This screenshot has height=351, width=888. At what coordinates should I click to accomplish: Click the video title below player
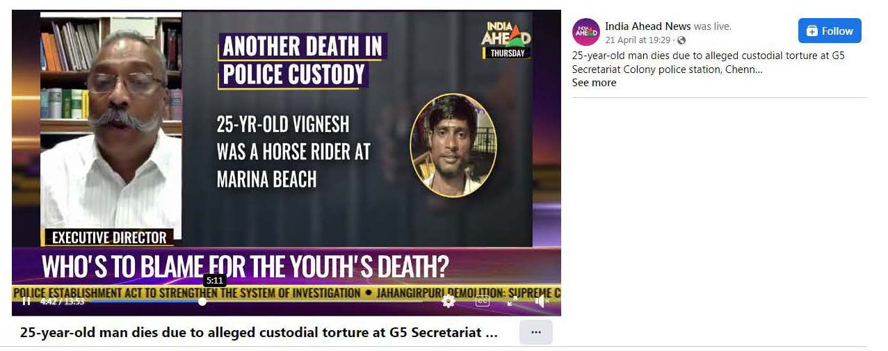pos(259,332)
